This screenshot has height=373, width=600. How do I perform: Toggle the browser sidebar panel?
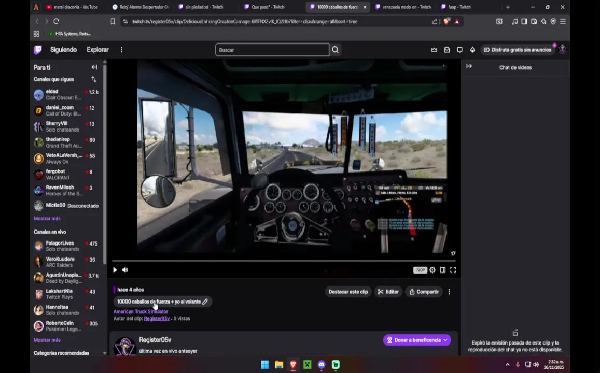coord(524,21)
